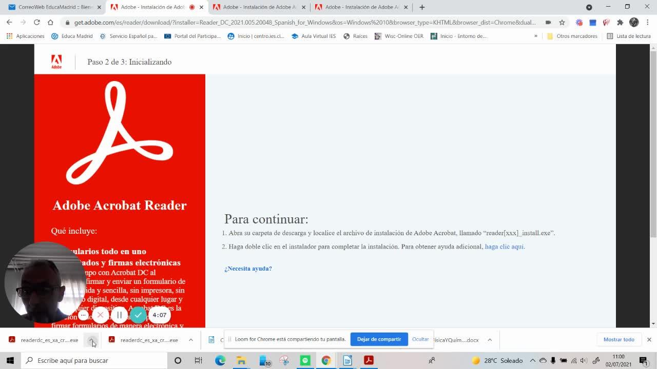Open Spotify from the taskbar
The height and width of the screenshot is (369, 657).
tap(305, 360)
